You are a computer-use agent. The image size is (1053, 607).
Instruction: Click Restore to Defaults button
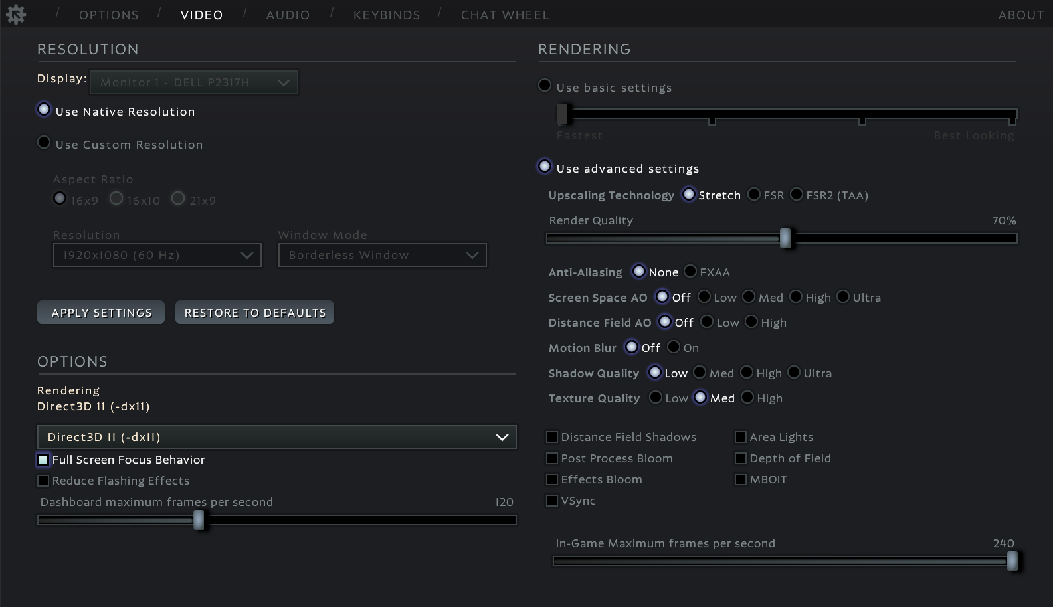[254, 313]
